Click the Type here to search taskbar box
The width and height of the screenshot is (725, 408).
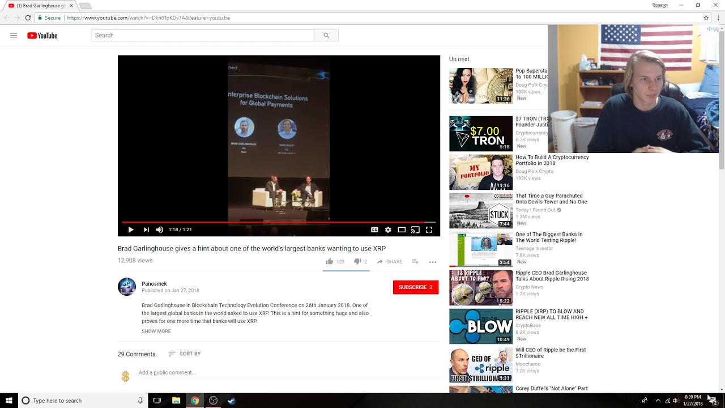click(x=82, y=401)
